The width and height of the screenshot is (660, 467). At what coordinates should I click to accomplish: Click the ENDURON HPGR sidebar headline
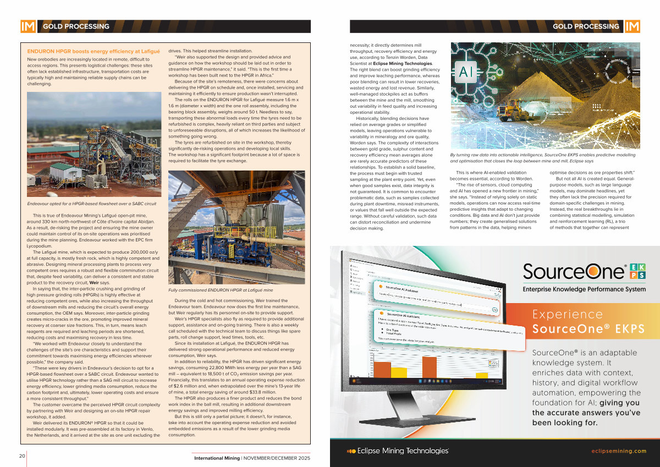click(94, 51)
